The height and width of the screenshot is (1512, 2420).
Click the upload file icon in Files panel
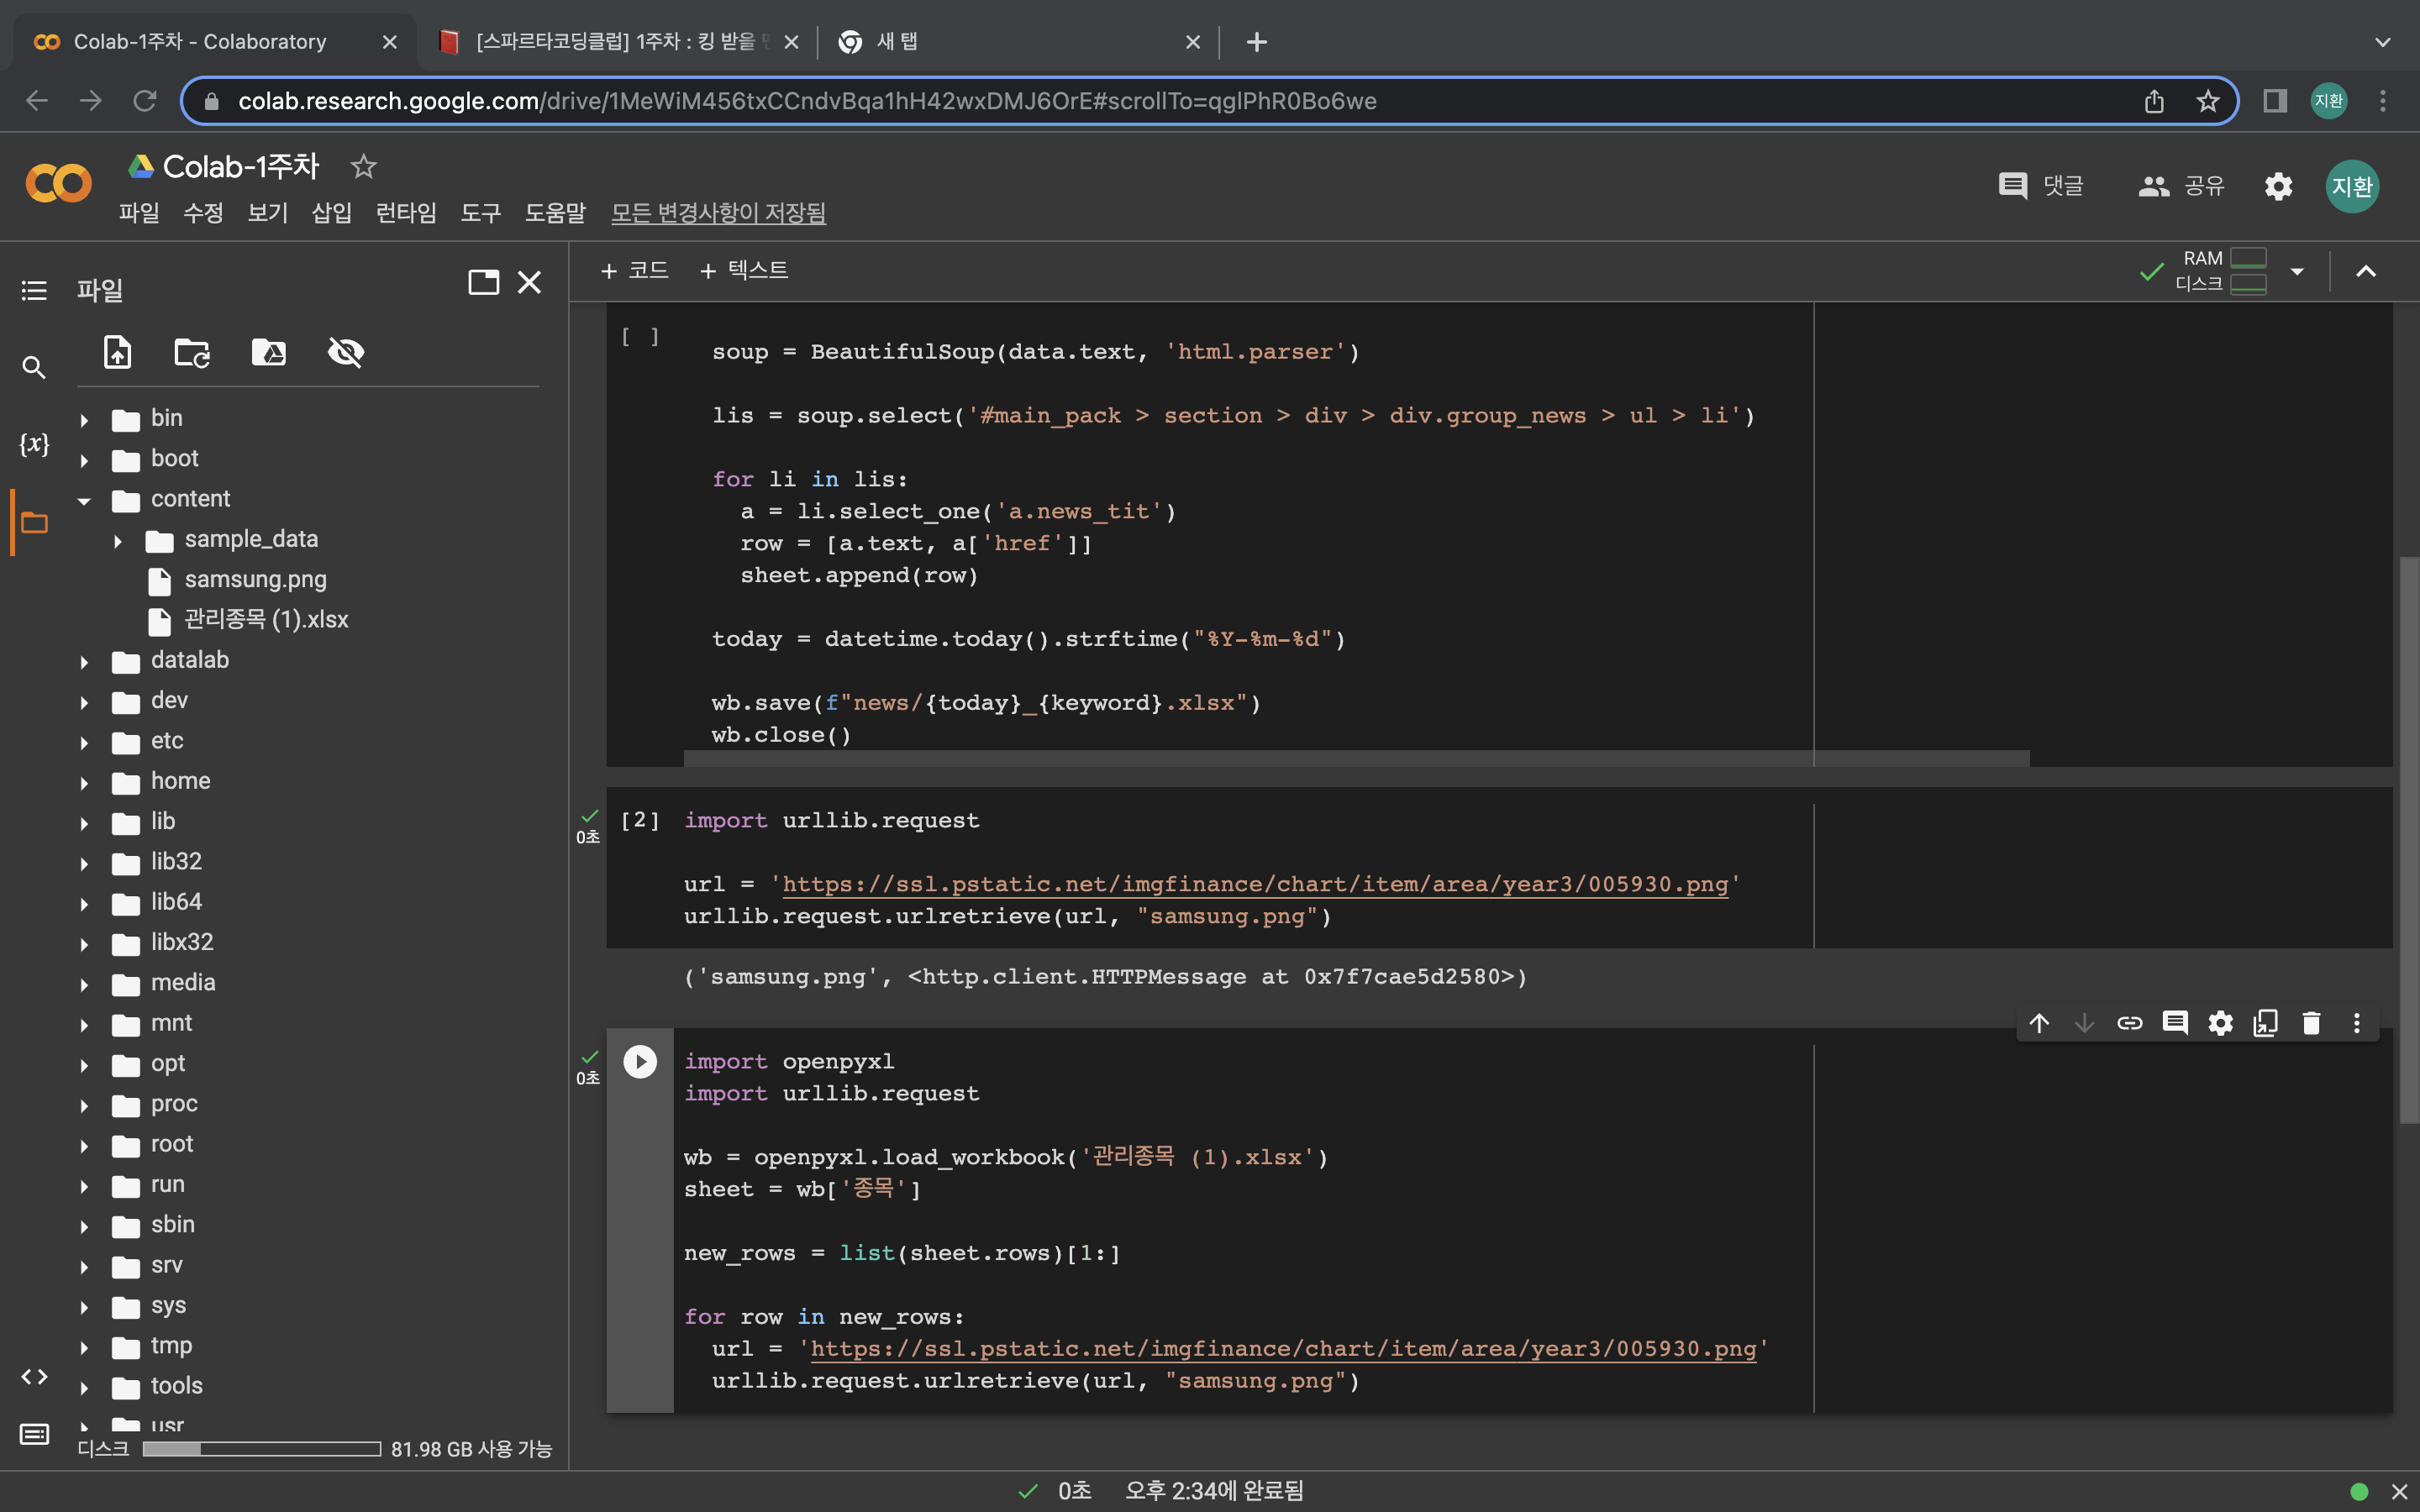(118, 352)
